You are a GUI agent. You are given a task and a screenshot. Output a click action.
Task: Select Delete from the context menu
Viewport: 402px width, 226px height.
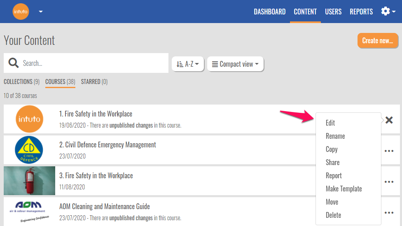(333, 215)
